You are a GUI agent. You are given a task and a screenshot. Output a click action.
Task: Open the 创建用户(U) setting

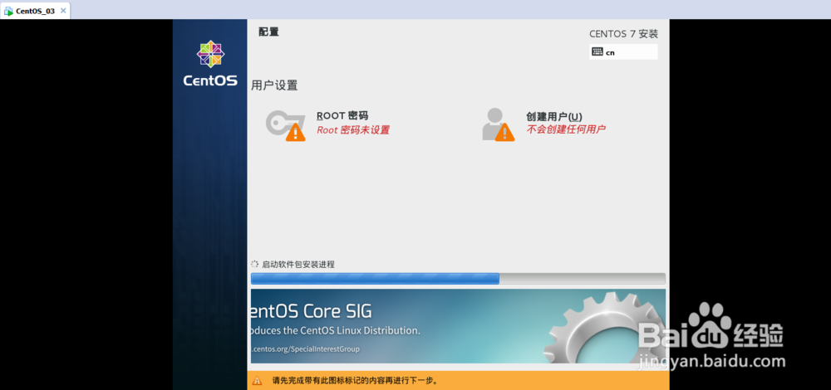(543, 125)
